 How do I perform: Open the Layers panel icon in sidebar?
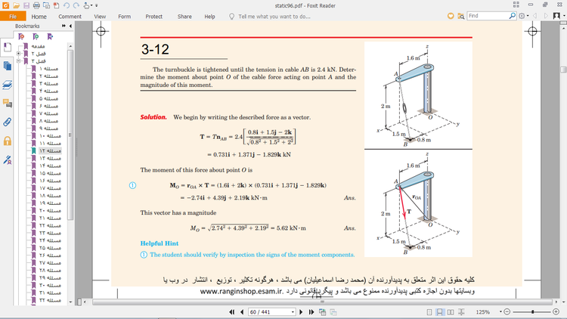click(7, 84)
